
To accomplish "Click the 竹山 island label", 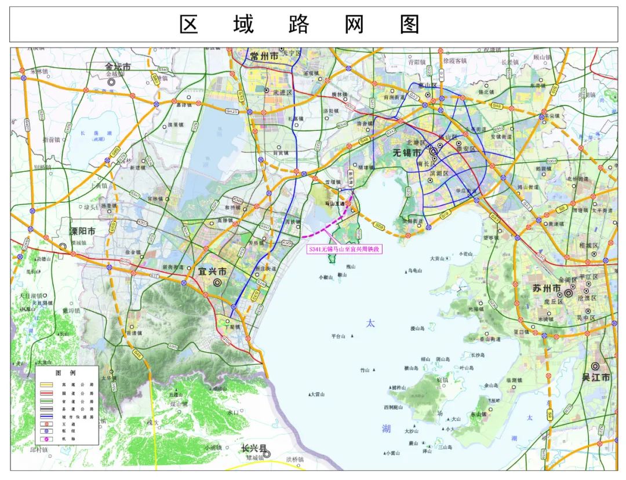I will click(x=365, y=370).
